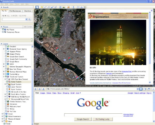Switch to the Directions tab

pos(28,11)
